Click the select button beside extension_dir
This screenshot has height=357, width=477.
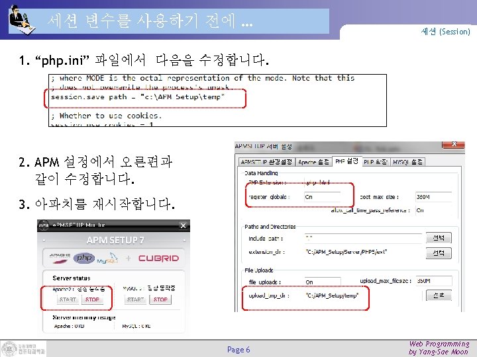439,253
